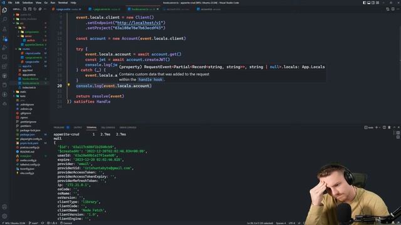401x225 pixels.
Task: Click errors and warnings count in the status bar
Action: pos(52,223)
